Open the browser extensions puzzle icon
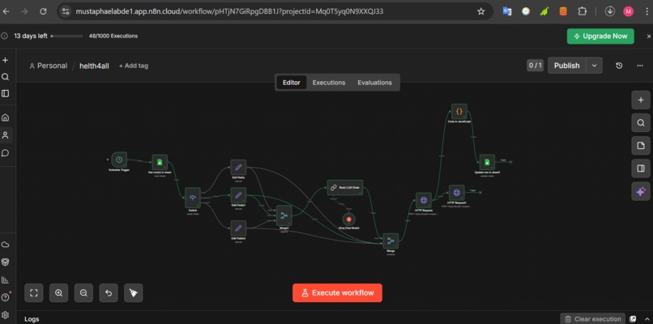Viewport: 653px width, 324px height. [x=583, y=11]
